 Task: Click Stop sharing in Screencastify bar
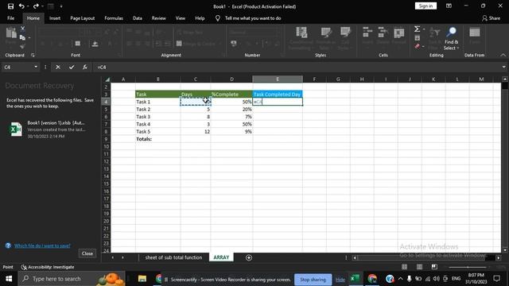[x=313, y=279]
